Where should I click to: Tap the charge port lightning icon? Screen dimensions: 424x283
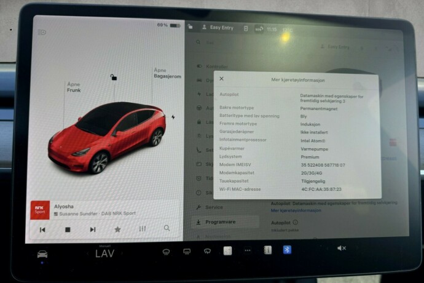point(173,117)
